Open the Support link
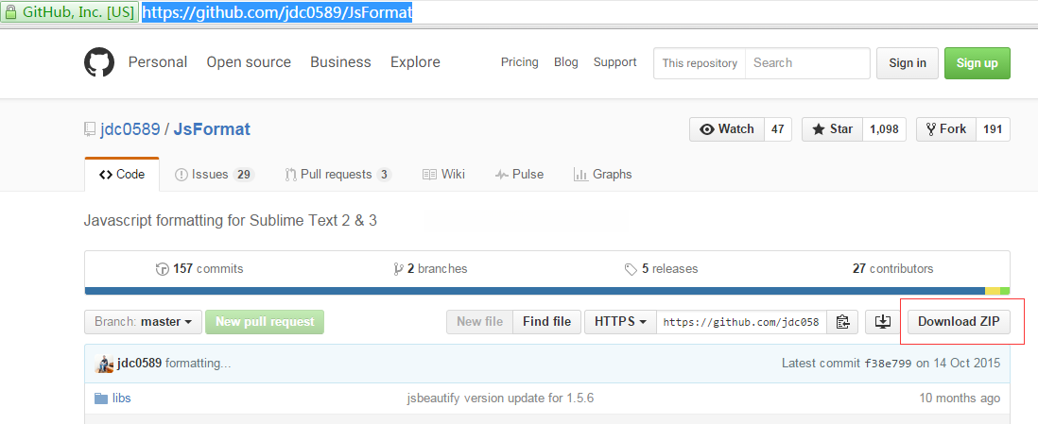The height and width of the screenshot is (424, 1038). (x=615, y=62)
